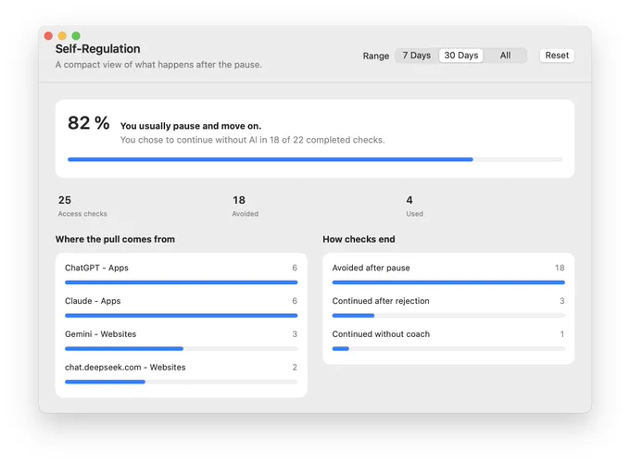Viewport: 630px width, 464px height.
Task: Click the Reset button
Action: (557, 56)
